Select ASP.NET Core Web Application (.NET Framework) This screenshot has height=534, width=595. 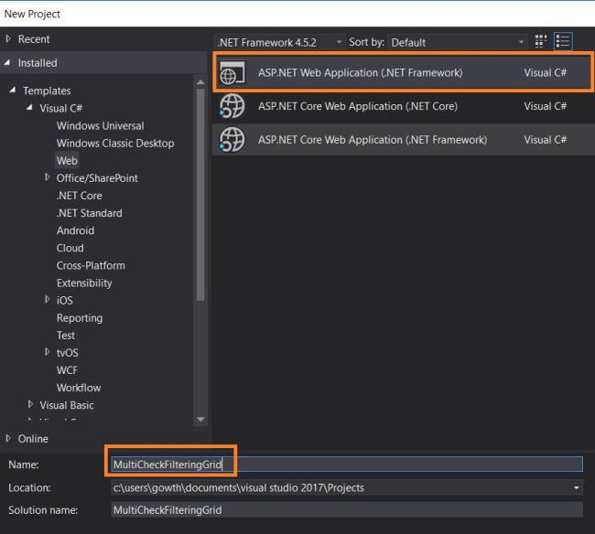tap(403, 140)
